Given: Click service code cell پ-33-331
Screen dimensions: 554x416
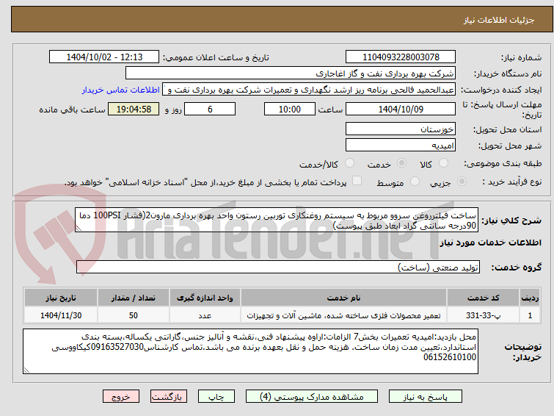Looking at the screenshot, I should pos(483,315).
